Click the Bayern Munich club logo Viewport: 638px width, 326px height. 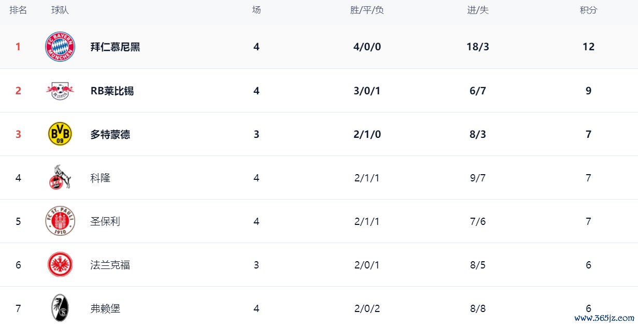tap(60, 47)
